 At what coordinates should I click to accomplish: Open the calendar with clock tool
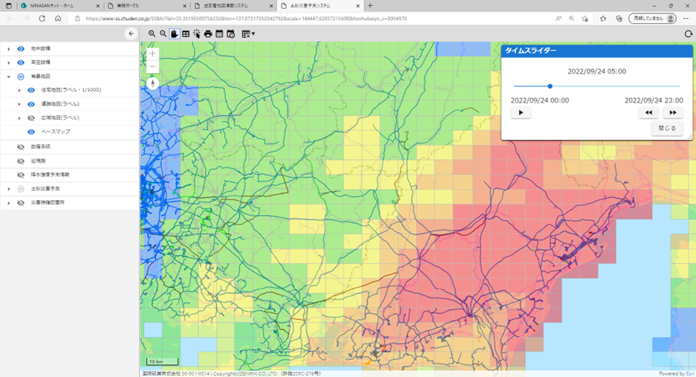(231, 33)
